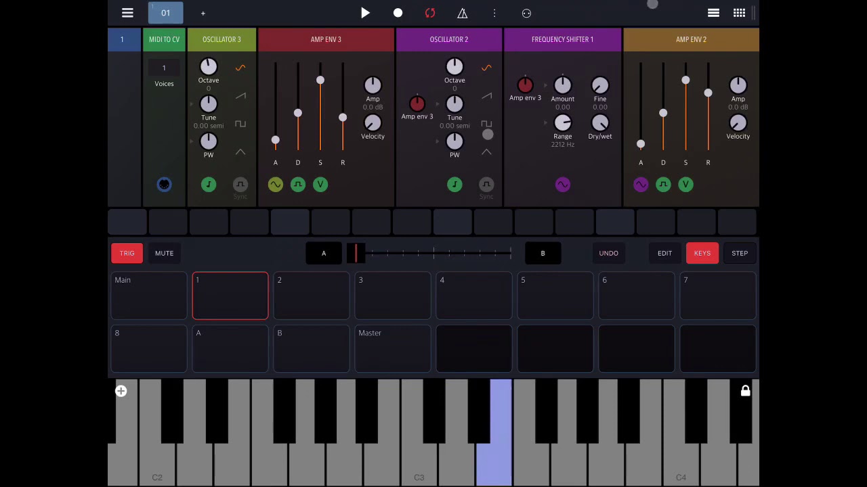This screenshot has height=487, width=867.
Task: Select Oscillator 2 sine waveform
Action: [486, 68]
